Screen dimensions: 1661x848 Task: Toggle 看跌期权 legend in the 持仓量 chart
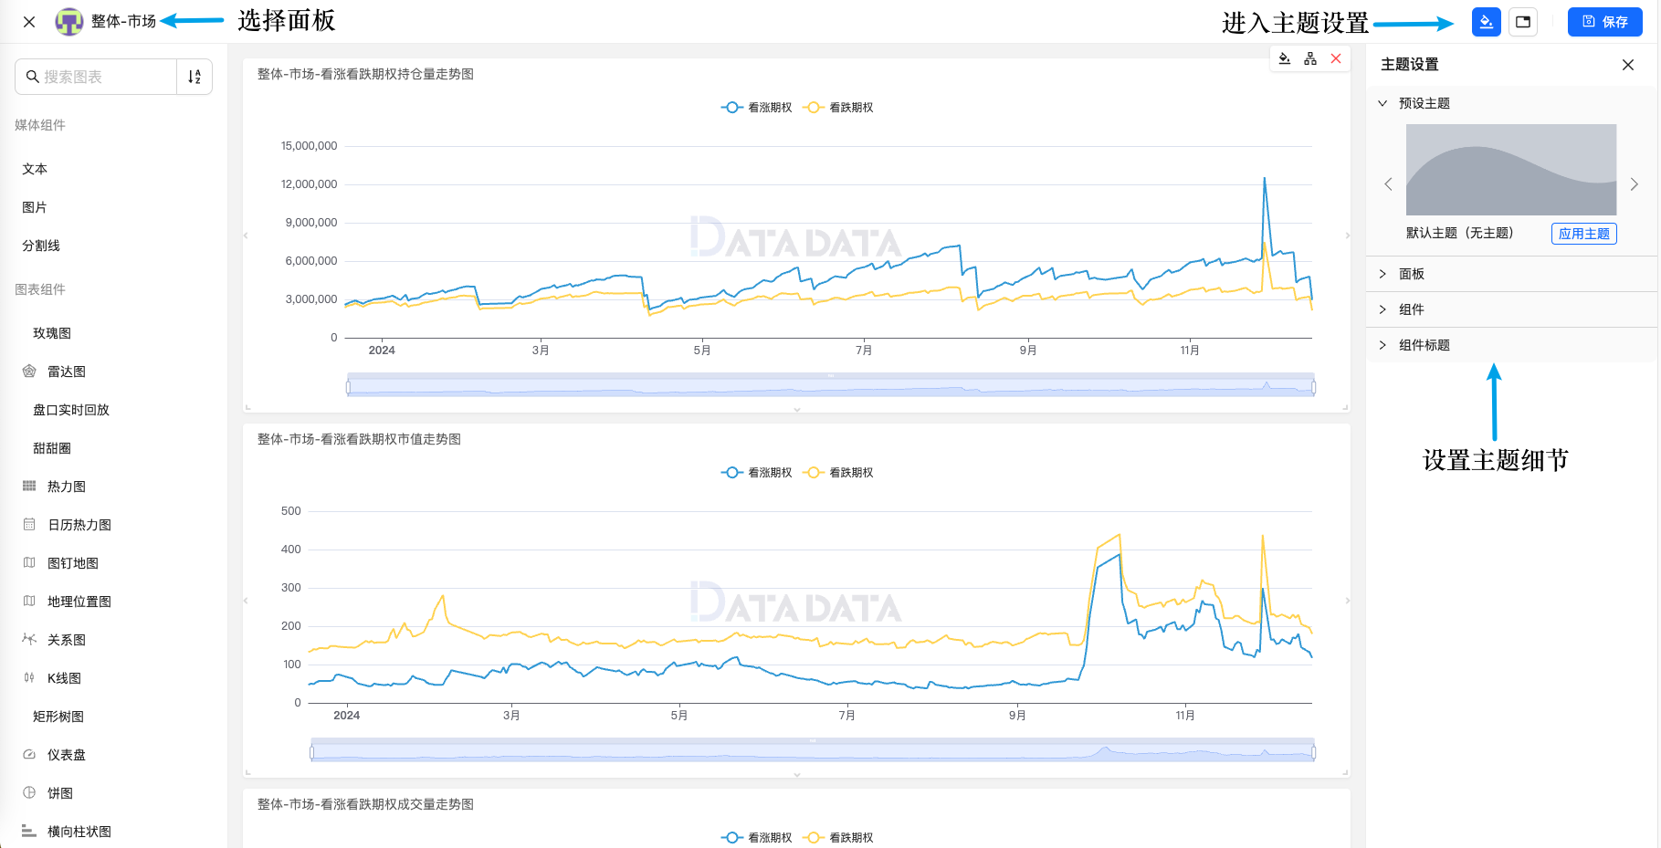838,108
